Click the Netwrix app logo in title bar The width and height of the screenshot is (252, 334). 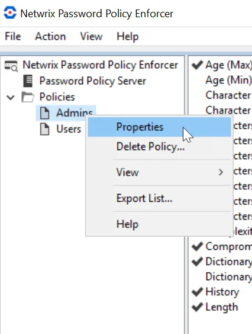[x=10, y=13]
